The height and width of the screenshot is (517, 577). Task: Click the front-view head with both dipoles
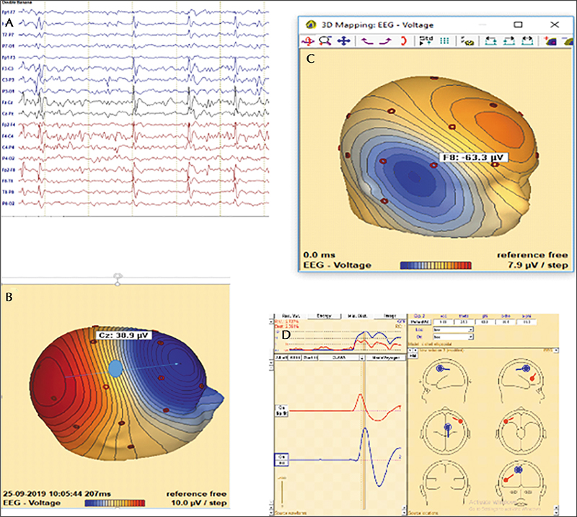521,485
